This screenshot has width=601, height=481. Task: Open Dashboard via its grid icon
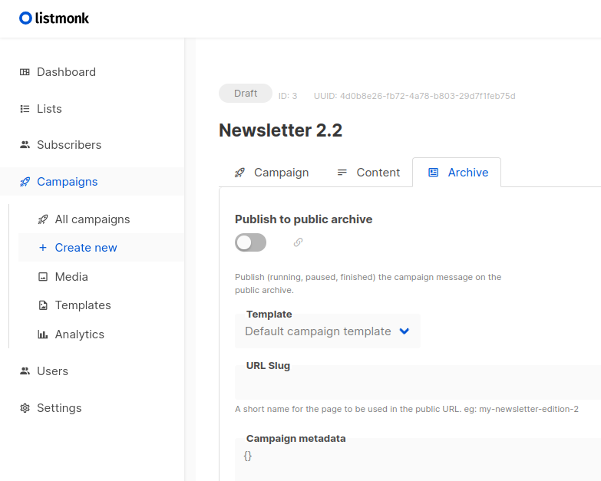25,72
